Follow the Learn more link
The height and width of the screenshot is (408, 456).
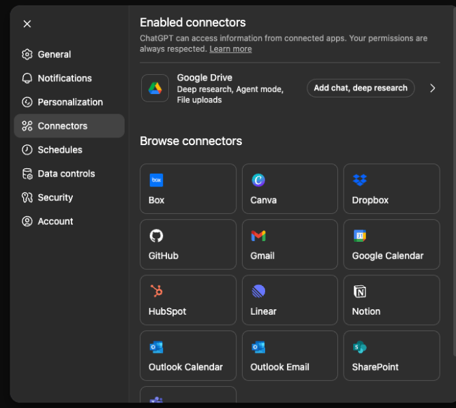(230, 49)
